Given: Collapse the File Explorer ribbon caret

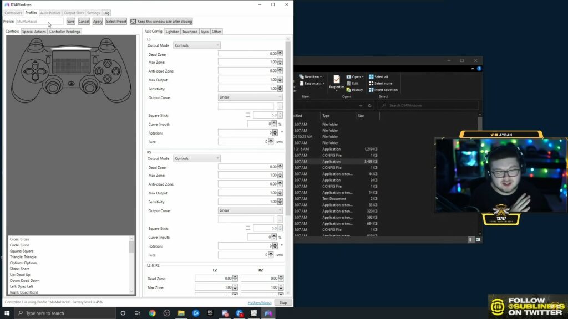Looking at the screenshot, I should click(473, 68).
